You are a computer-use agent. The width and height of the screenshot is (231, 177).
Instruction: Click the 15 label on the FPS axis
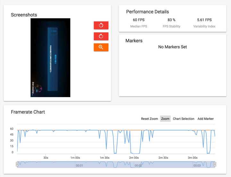pos(12,146)
